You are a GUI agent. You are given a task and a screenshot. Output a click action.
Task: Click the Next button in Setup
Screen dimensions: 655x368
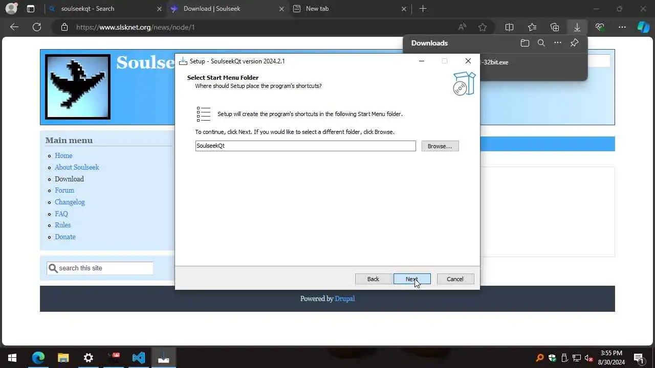(412, 279)
